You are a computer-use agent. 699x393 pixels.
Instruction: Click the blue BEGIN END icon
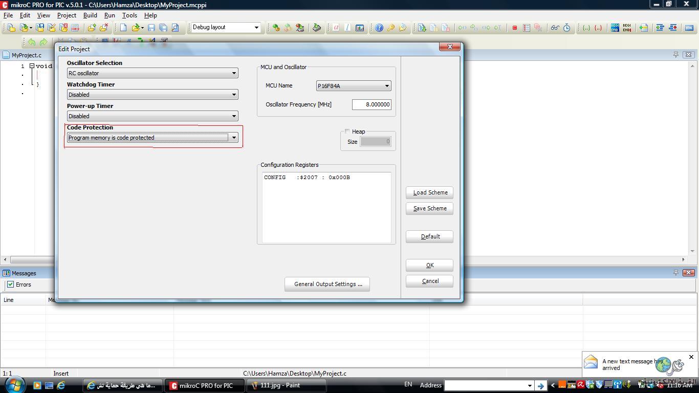615,28
